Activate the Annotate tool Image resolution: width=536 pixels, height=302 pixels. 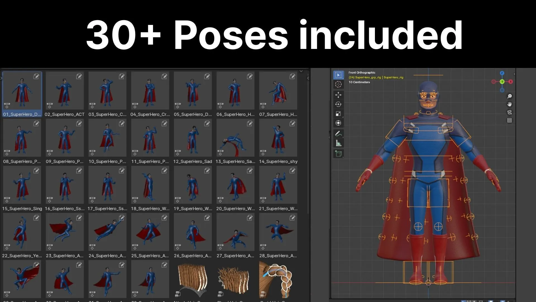[x=339, y=133]
